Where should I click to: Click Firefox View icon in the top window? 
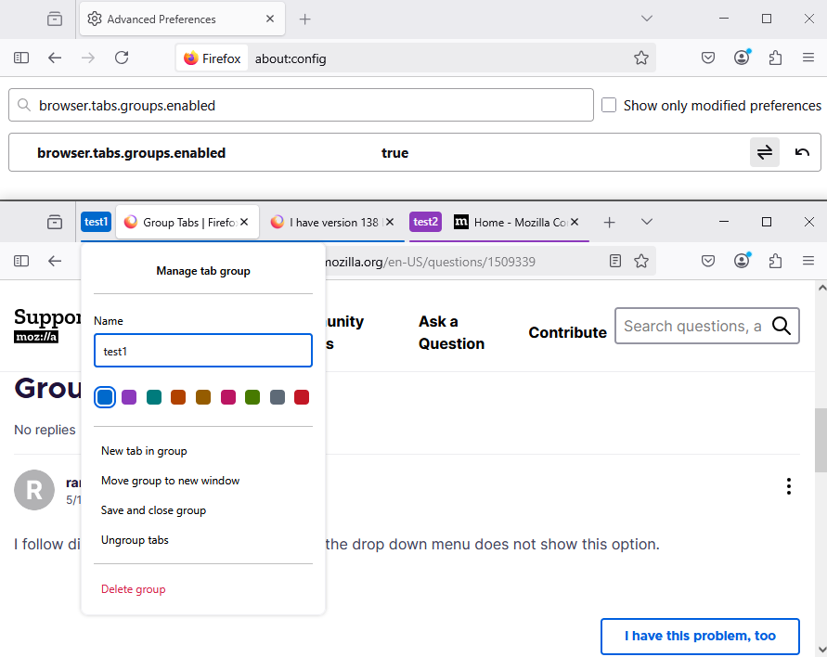pyautogui.click(x=55, y=19)
